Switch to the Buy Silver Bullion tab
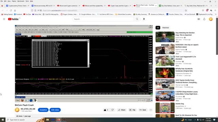Viewport: 218px width, 122px height. 170,6
